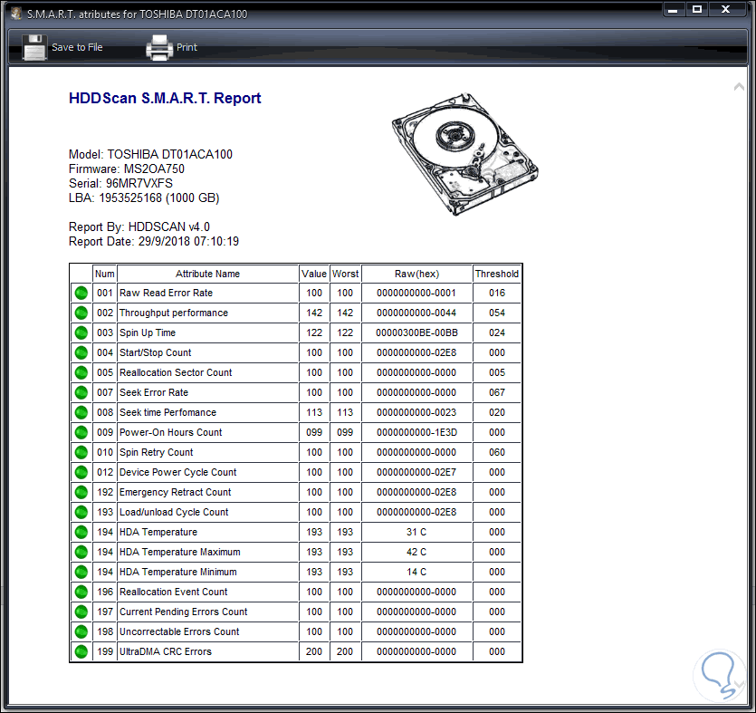
Task: Click the Num column header
Action: [x=105, y=274]
